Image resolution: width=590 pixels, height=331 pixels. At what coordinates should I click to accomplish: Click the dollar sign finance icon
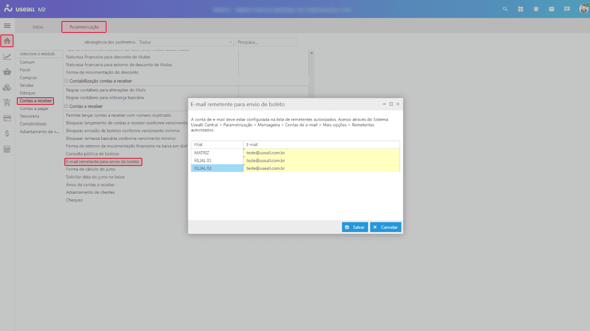tap(7, 133)
